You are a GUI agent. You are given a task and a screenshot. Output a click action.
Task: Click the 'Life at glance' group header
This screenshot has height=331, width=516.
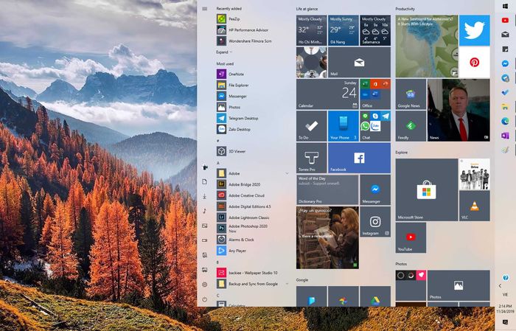[x=307, y=9]
